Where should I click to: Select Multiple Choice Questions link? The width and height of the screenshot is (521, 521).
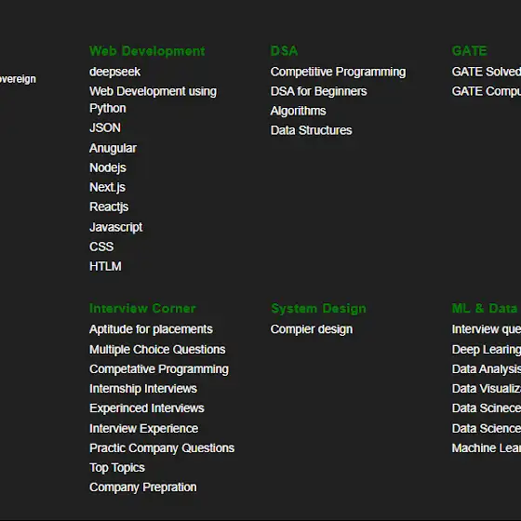157,350
